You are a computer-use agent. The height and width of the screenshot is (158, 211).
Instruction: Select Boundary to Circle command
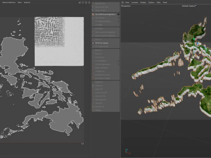pyautogui.click(x=105, y=75)
